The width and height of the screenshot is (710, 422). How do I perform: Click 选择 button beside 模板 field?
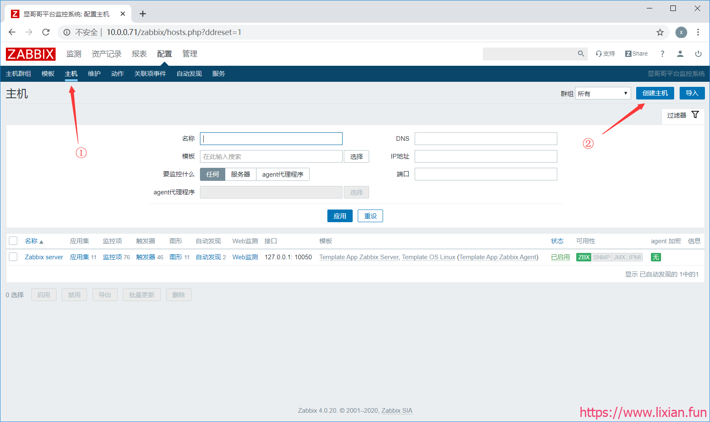356,156
